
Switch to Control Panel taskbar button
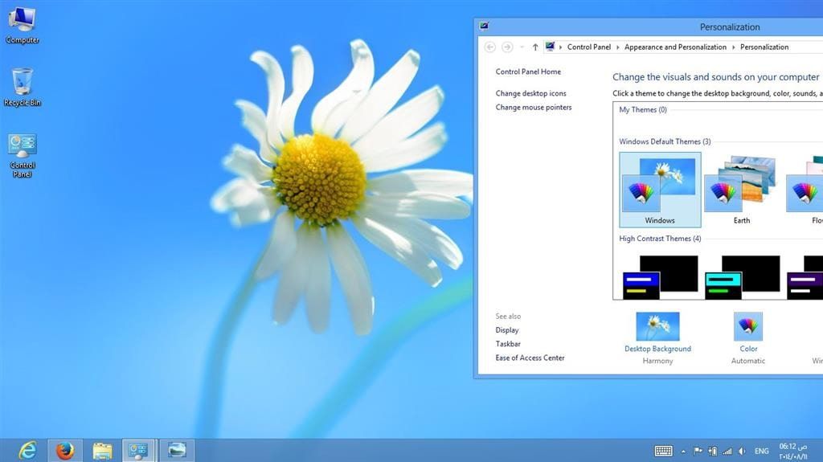point(138,451)
